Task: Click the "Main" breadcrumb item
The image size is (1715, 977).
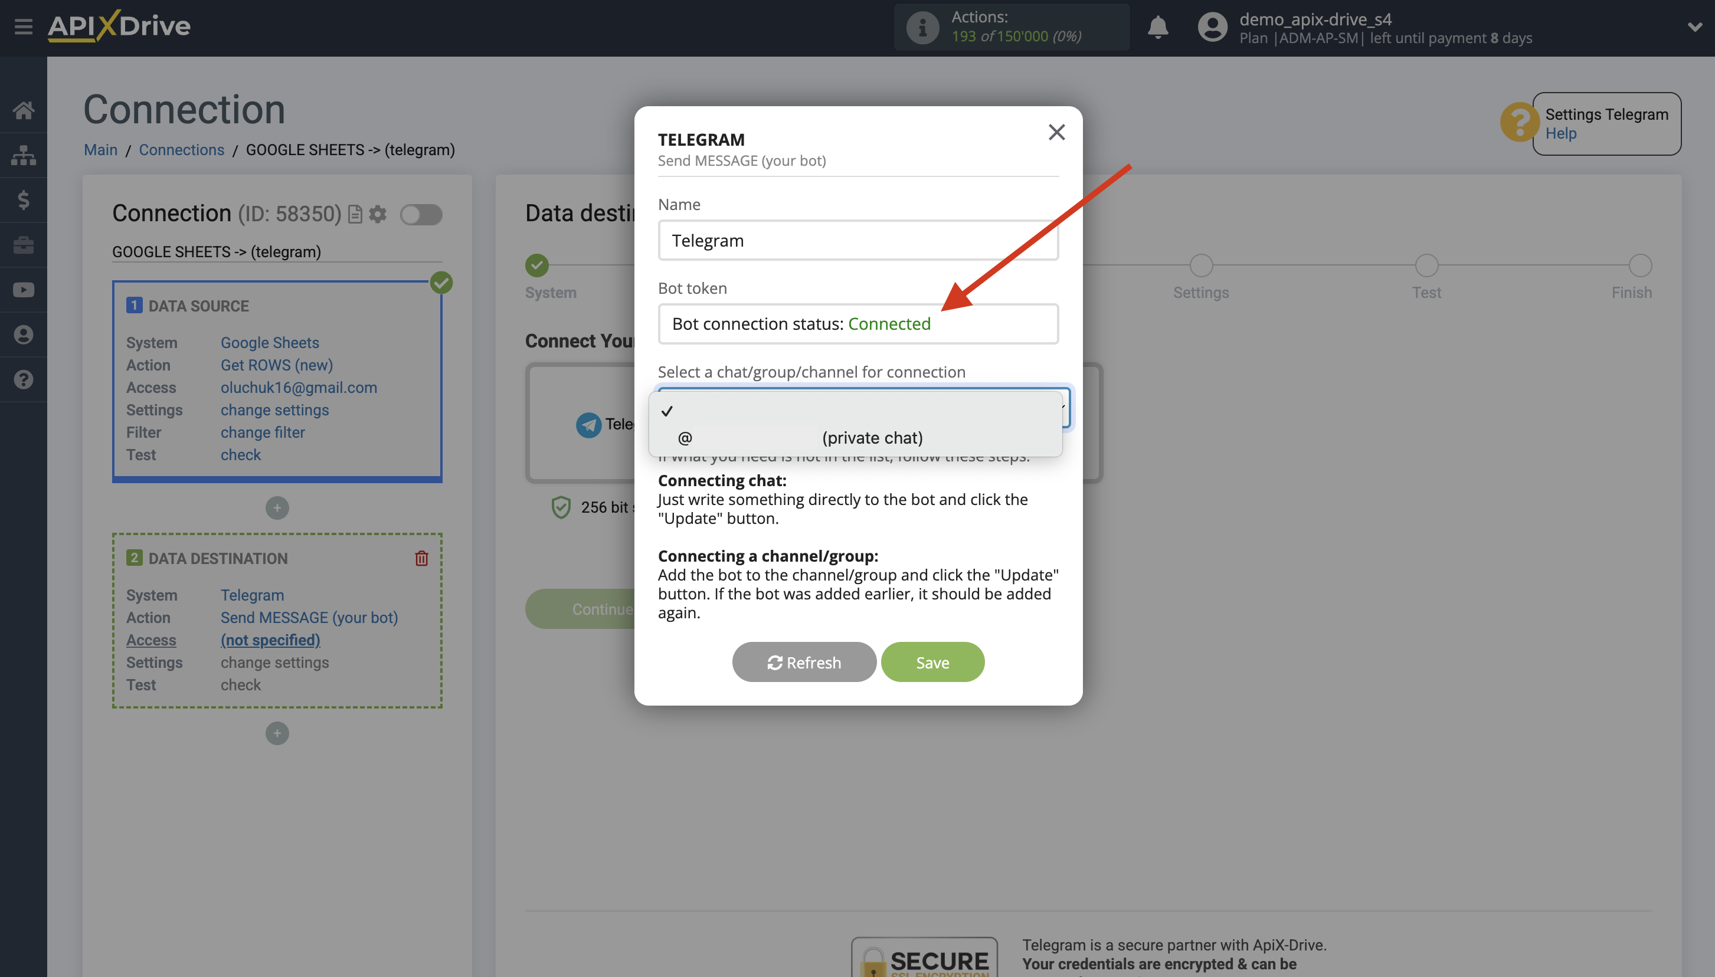Action: 100,150
